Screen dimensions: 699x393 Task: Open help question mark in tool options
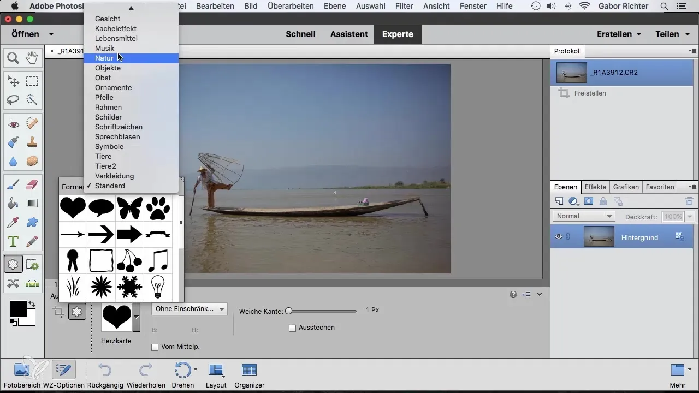pyautogui.click(x=513, y=294)
